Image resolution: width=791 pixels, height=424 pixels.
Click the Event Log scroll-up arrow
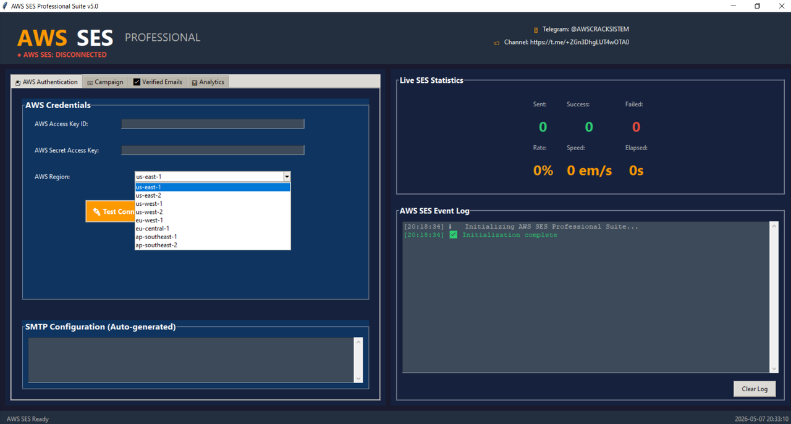(x=774, y=226)
